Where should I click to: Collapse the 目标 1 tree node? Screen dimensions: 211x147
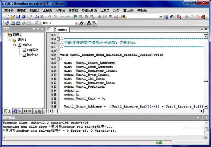pos(5,35)
